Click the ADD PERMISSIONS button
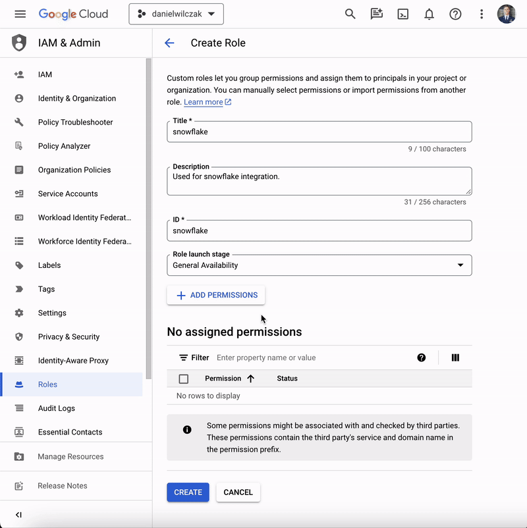Screen dimensions: 527x528 215,295
